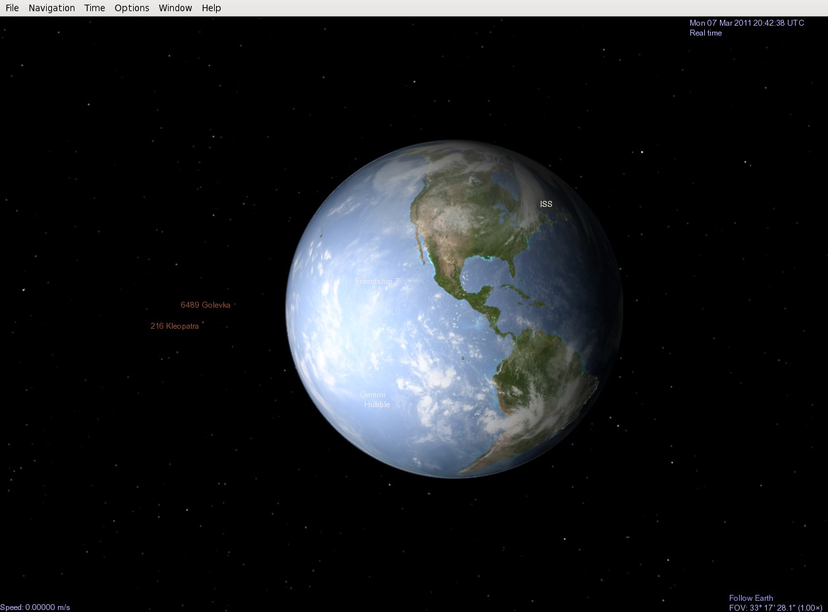The width and height of the screenshot is (828, 612).
Task: Click the 216 Kleopatra asteroid label
Action: click(175, 326)
